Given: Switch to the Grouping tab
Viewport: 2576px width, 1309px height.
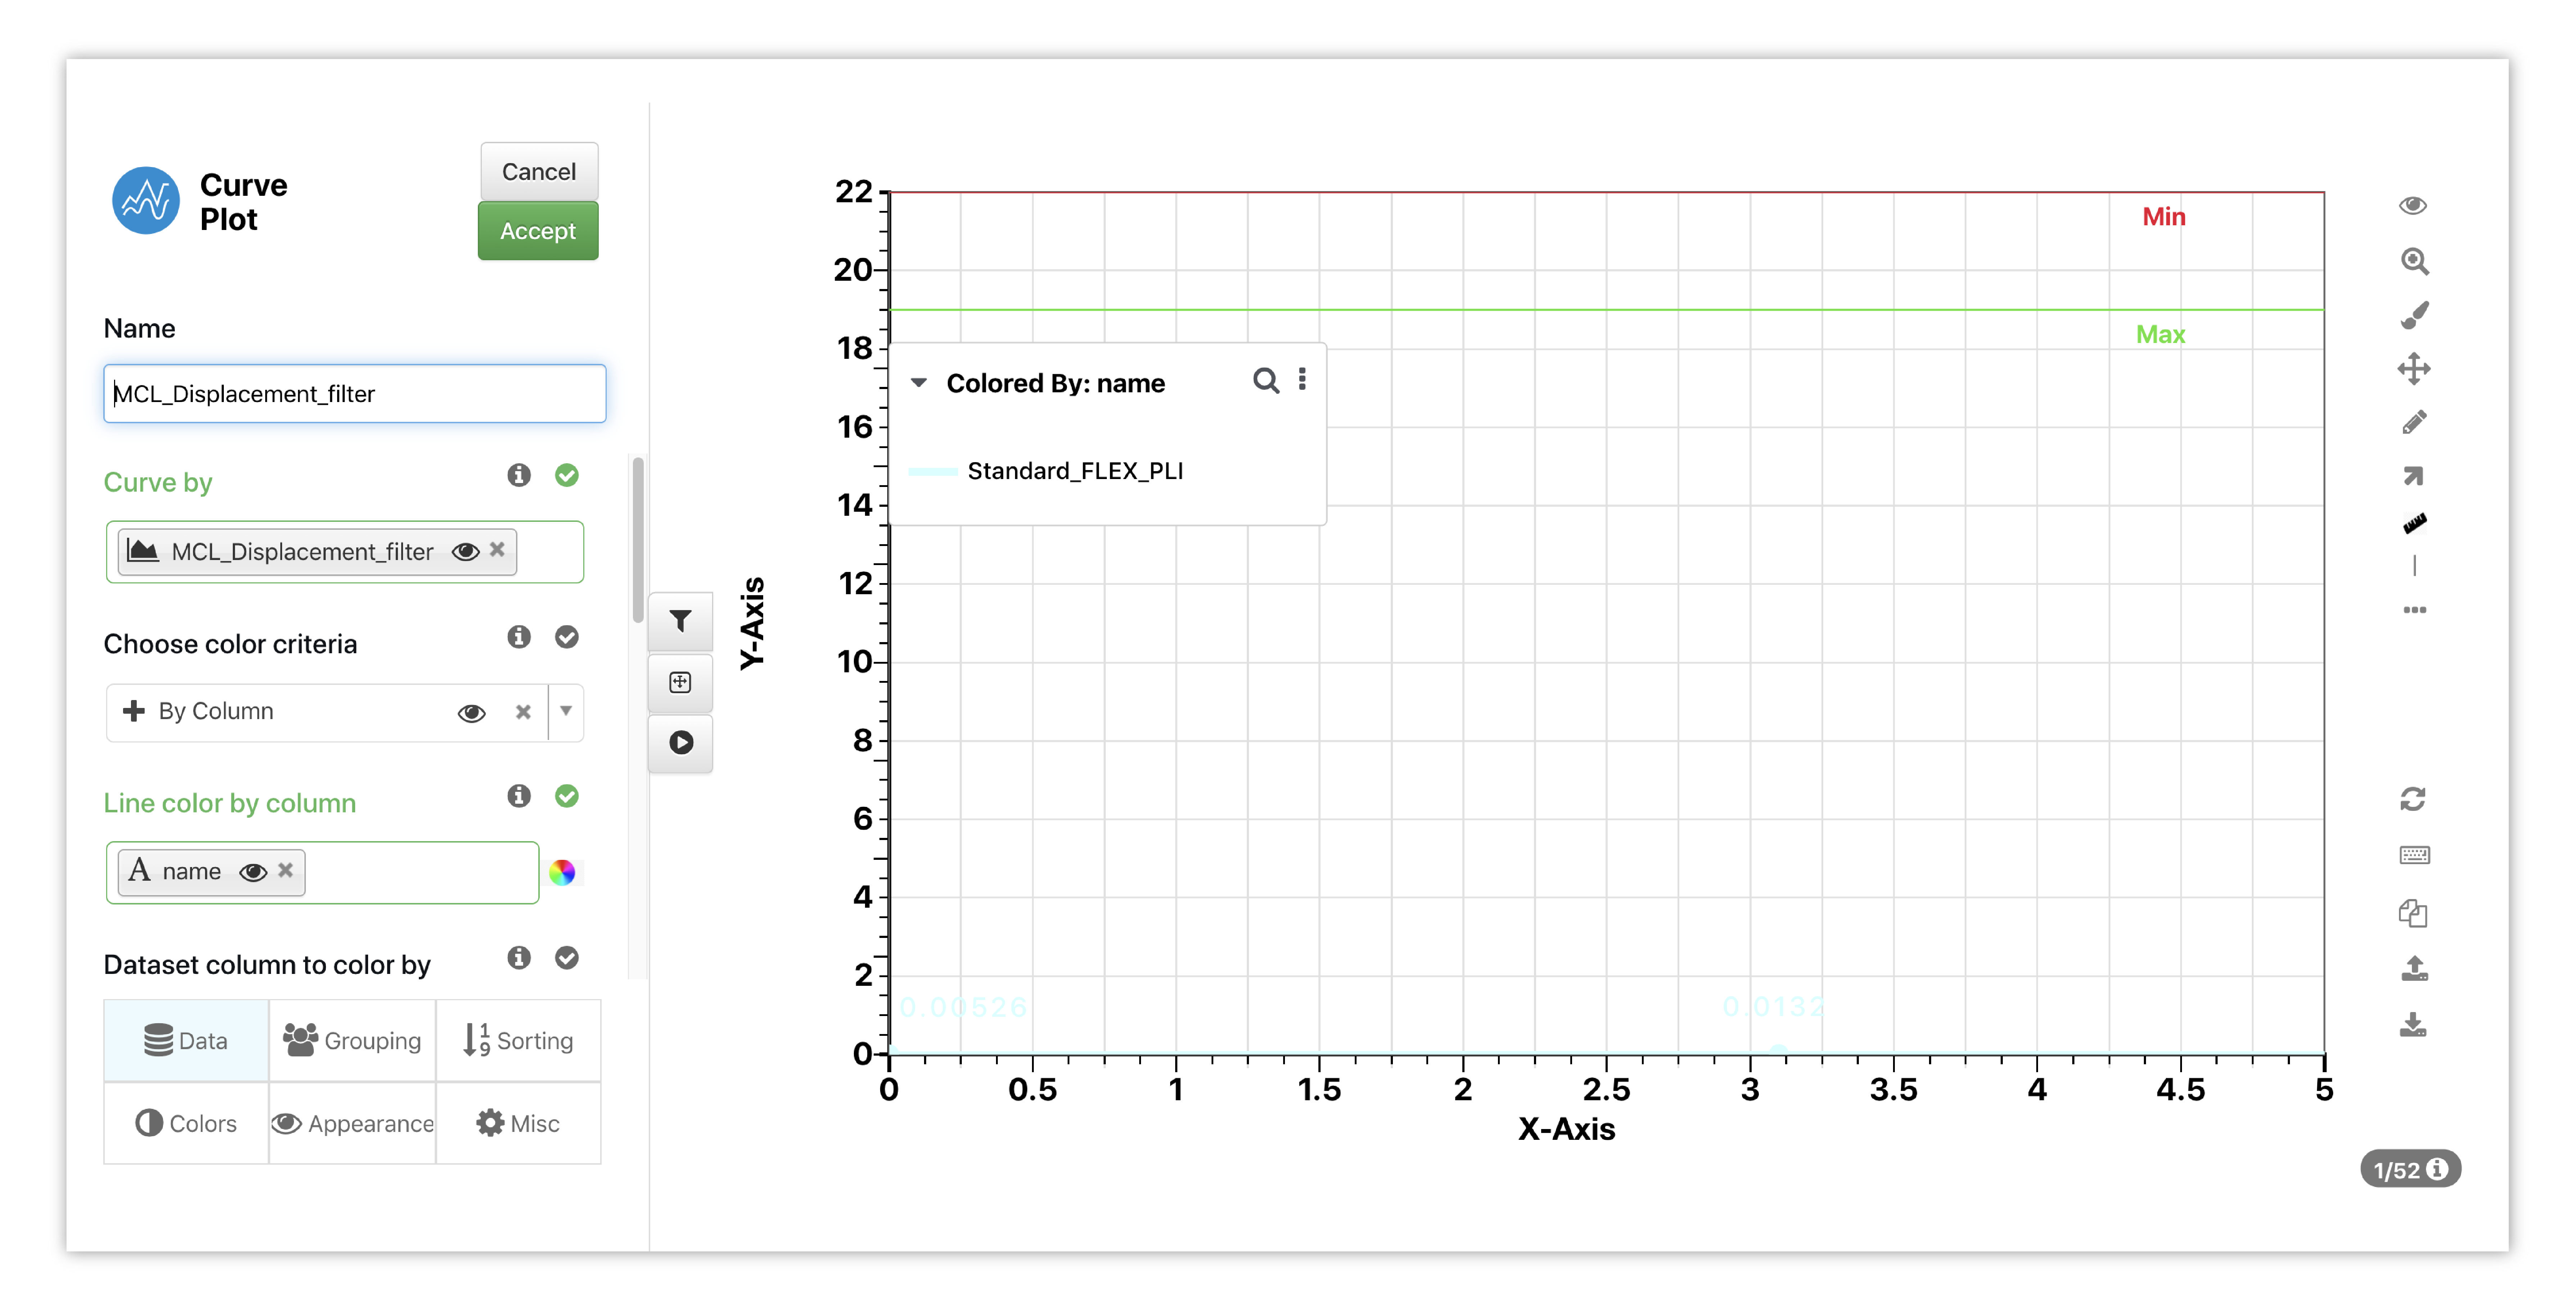Looking at the screenshot, I should pyautogui.click(x=352, y=1041).
